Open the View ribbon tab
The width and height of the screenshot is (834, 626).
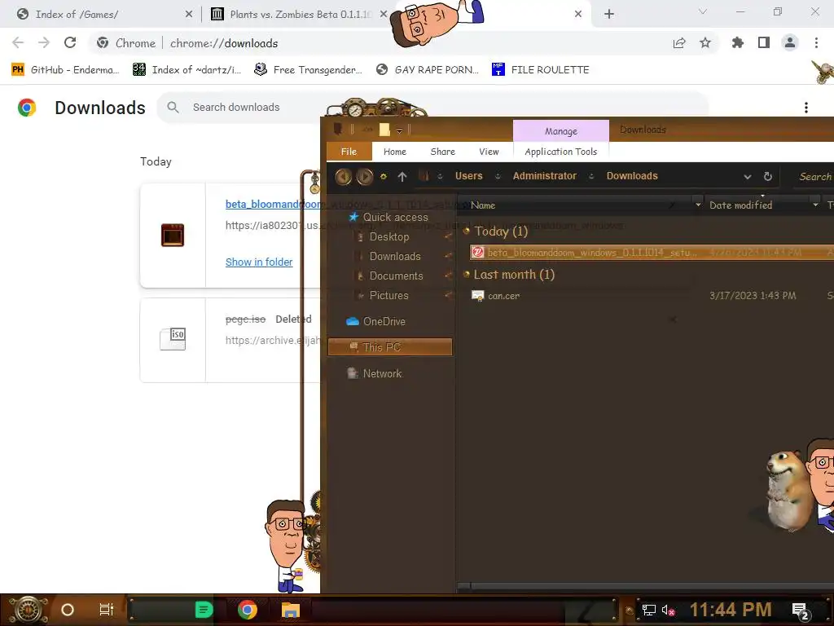(489, 152)
